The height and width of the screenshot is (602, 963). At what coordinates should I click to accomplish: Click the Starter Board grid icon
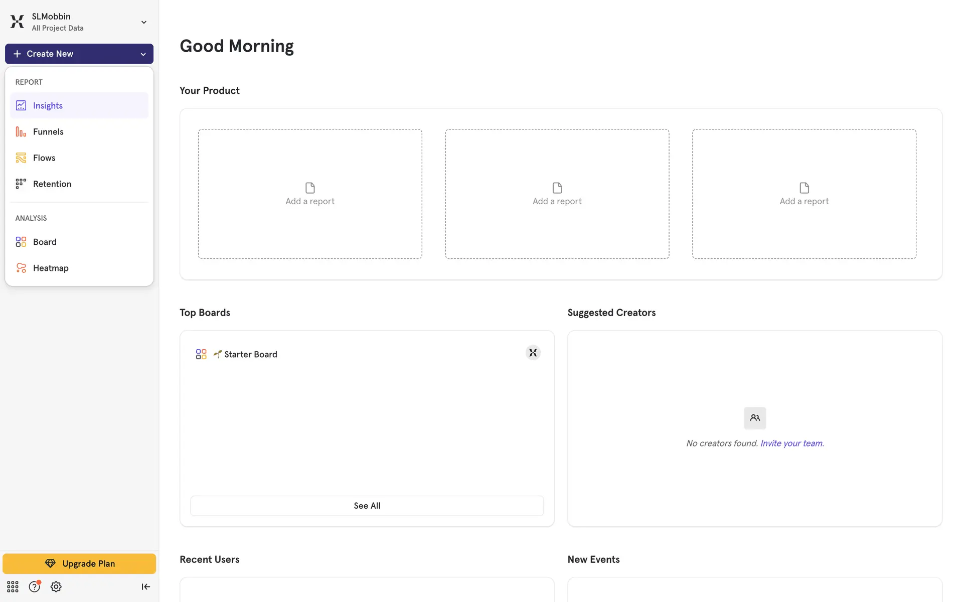click(201, 354)
